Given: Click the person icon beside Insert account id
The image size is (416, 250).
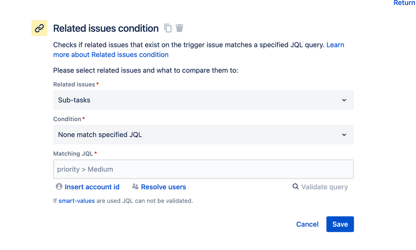Looking at the screenshot, I should click(x=59, y=187).
